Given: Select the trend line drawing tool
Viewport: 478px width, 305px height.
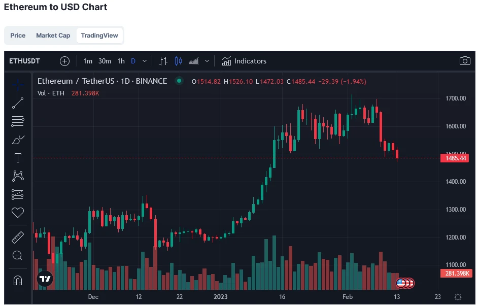Looking at the screenshot, I should (x=18, y=103).
